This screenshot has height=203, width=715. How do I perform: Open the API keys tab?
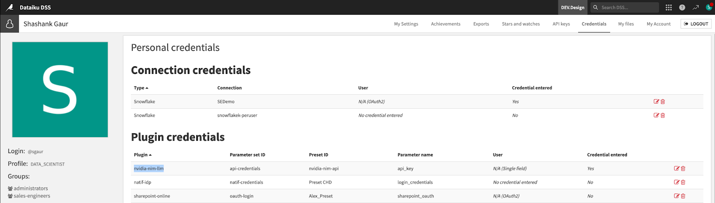point(561,24)
